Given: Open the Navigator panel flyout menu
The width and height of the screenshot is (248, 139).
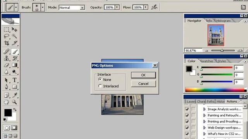Looking at the screenshot, I should click(x=245, y=21).
